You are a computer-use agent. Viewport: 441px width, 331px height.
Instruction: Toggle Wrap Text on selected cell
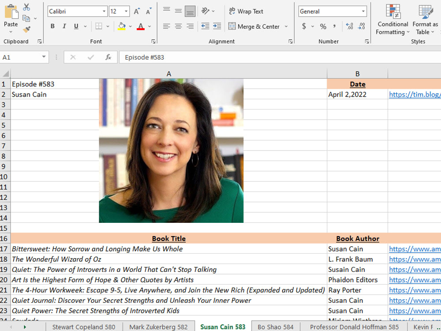click(246, 11)
